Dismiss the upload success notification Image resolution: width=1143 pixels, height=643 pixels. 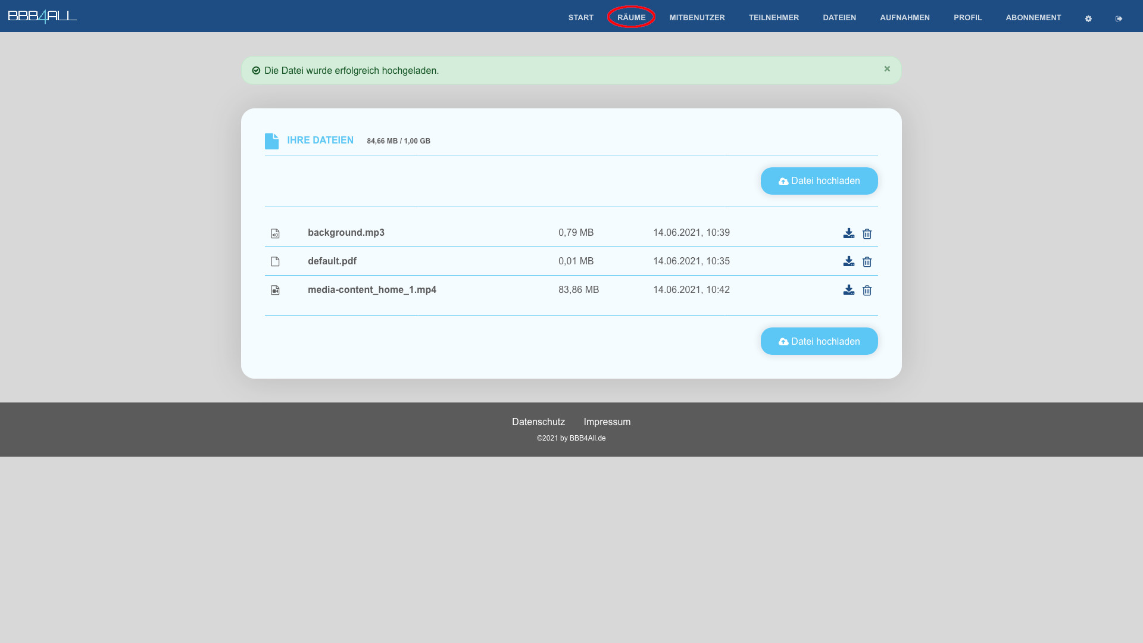coord(887,69)
